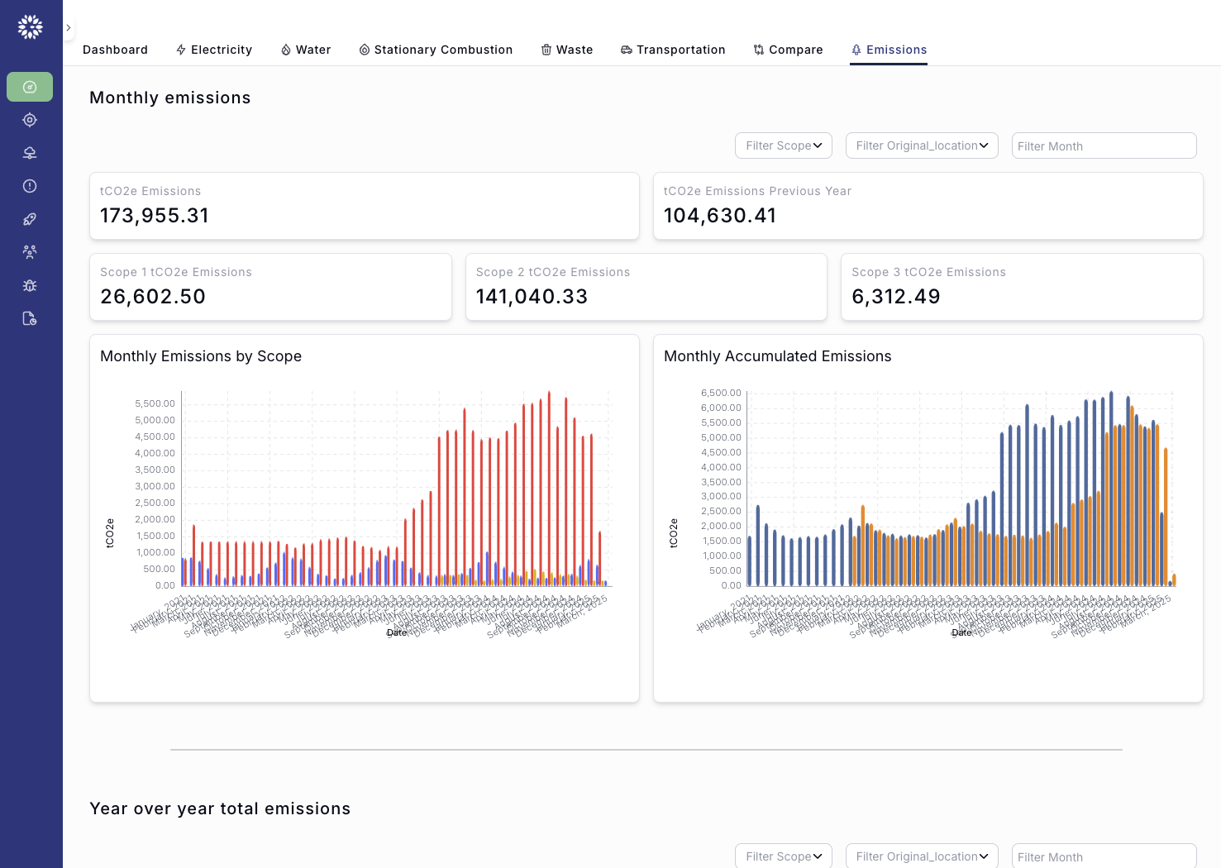1221x868 pixels.
Task: Go to the Stationary Combustion section
Action: [x=436, y=50]
